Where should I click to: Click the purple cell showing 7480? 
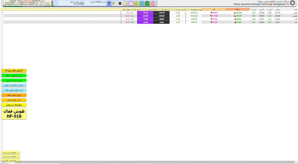click(145, 19)
